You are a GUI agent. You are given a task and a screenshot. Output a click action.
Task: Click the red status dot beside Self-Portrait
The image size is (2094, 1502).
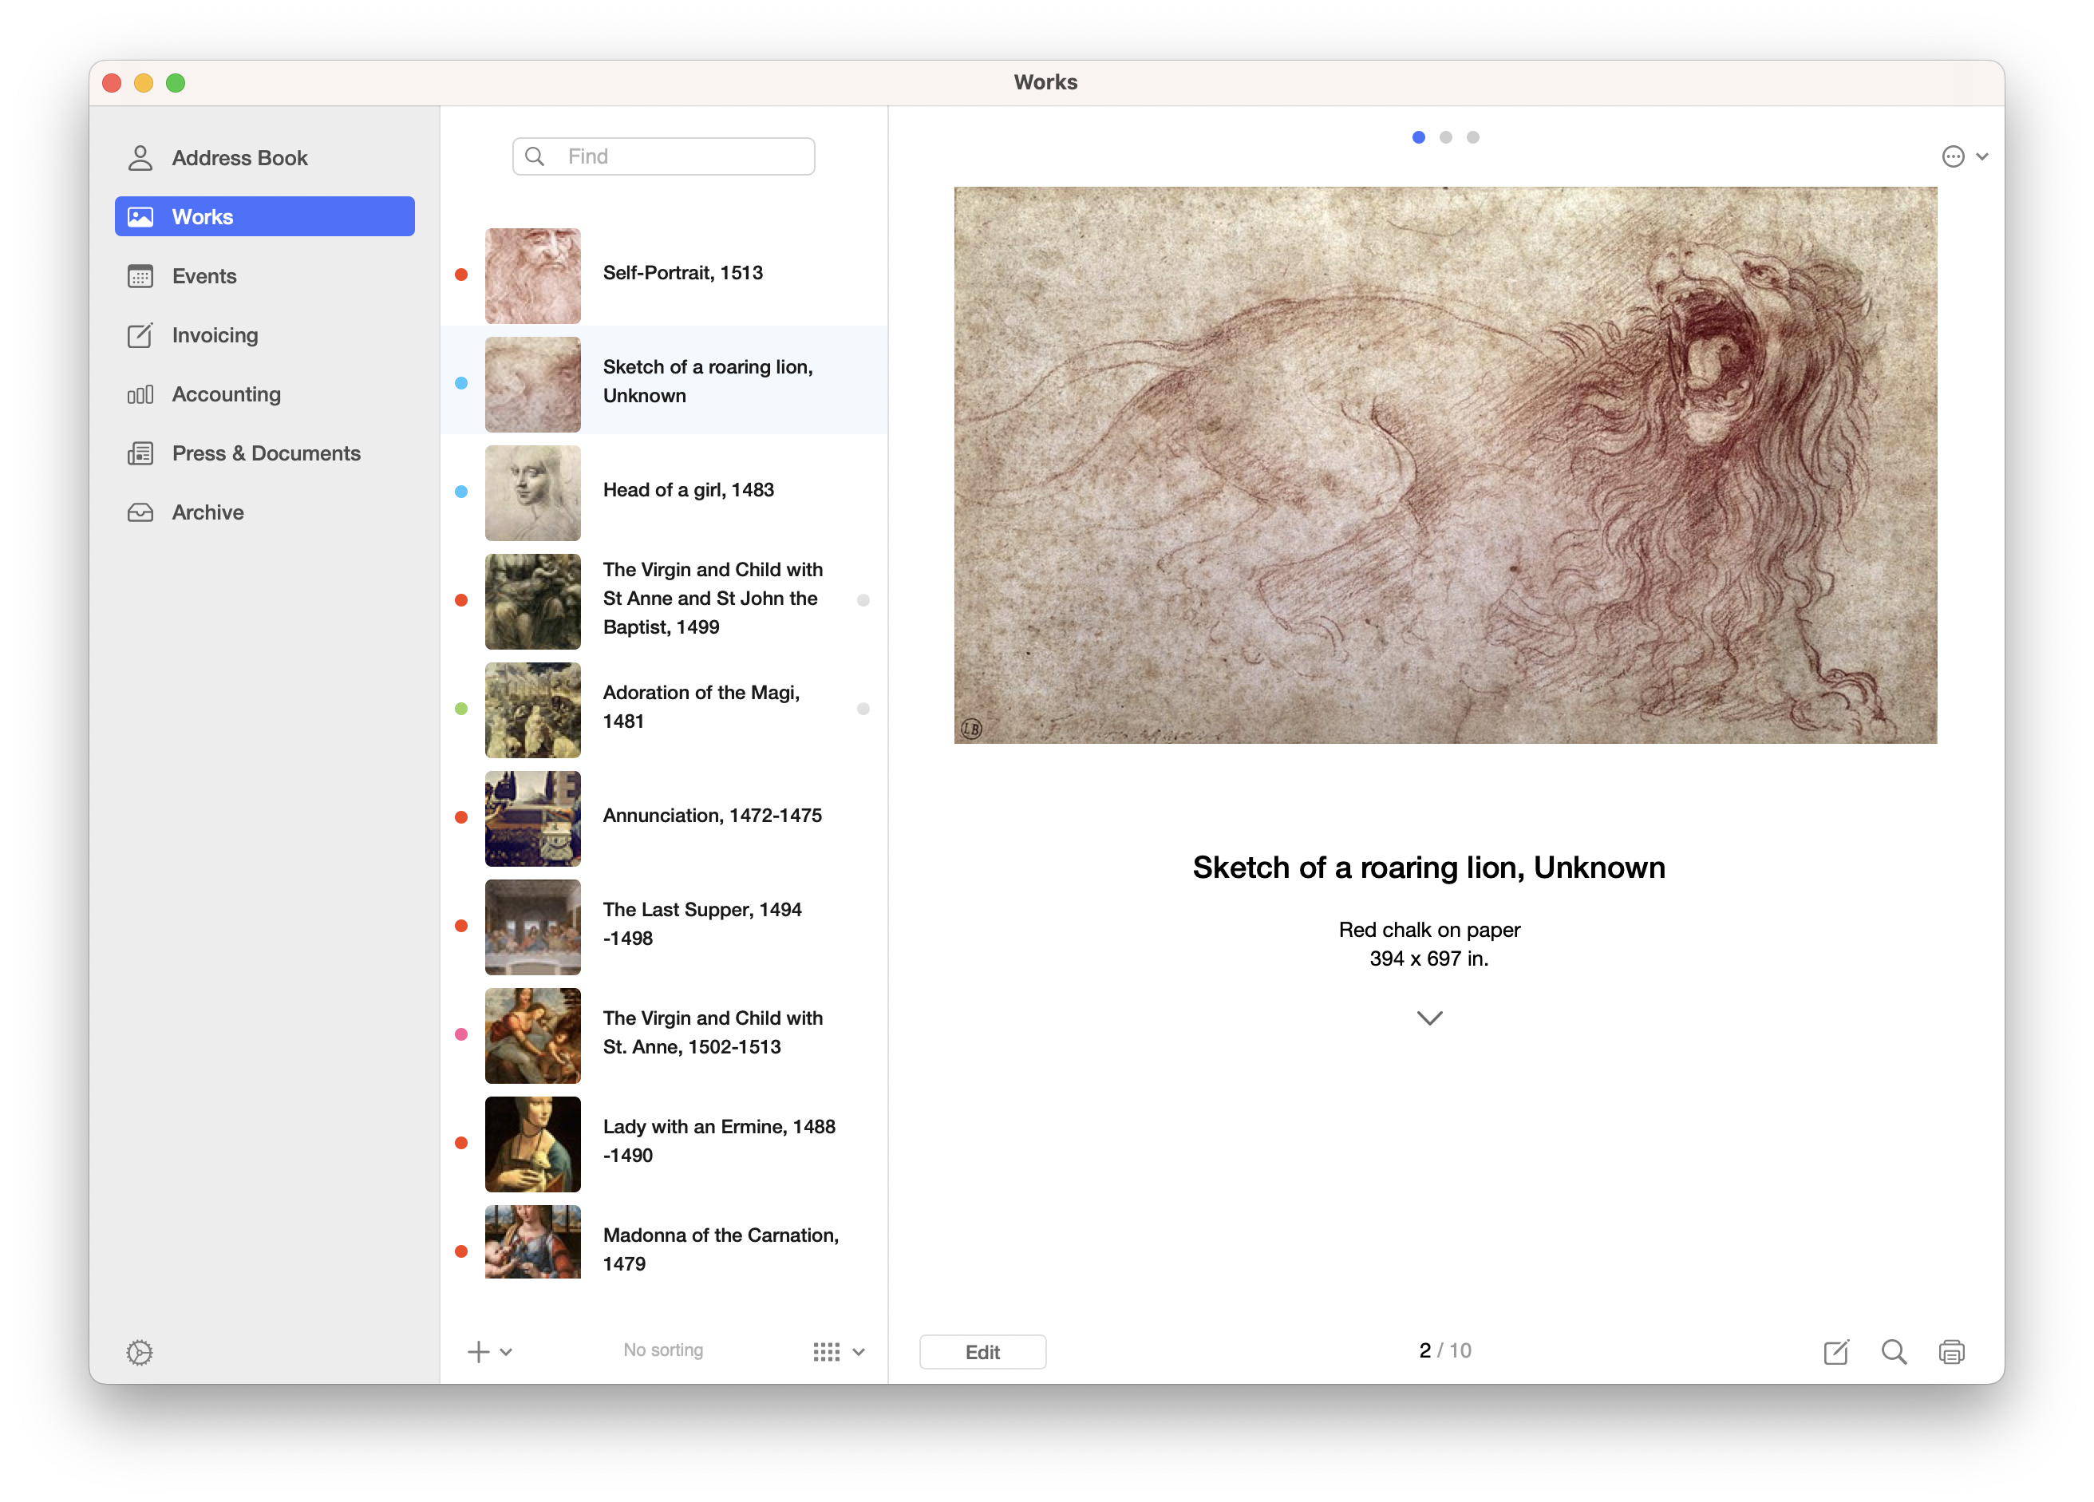coord(460,273)
